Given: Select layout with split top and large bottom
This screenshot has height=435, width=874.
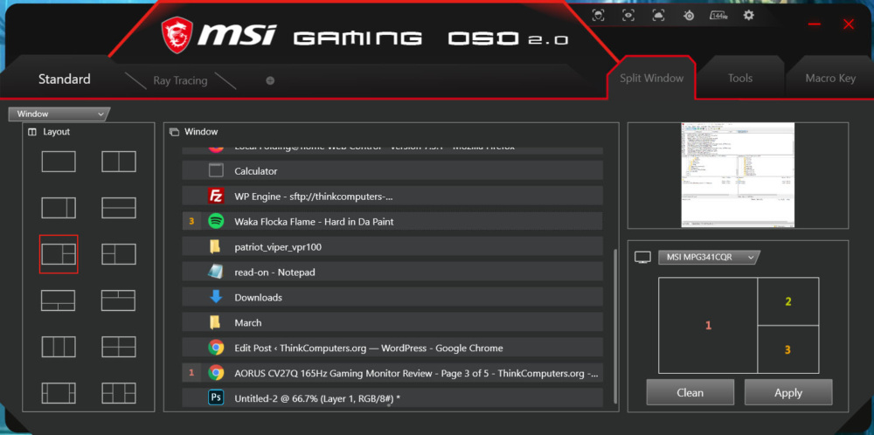Looking at the screenshot, I should [x=119, y=300].
